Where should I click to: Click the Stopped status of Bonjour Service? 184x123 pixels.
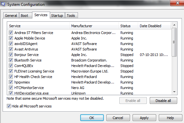(127, 55)
